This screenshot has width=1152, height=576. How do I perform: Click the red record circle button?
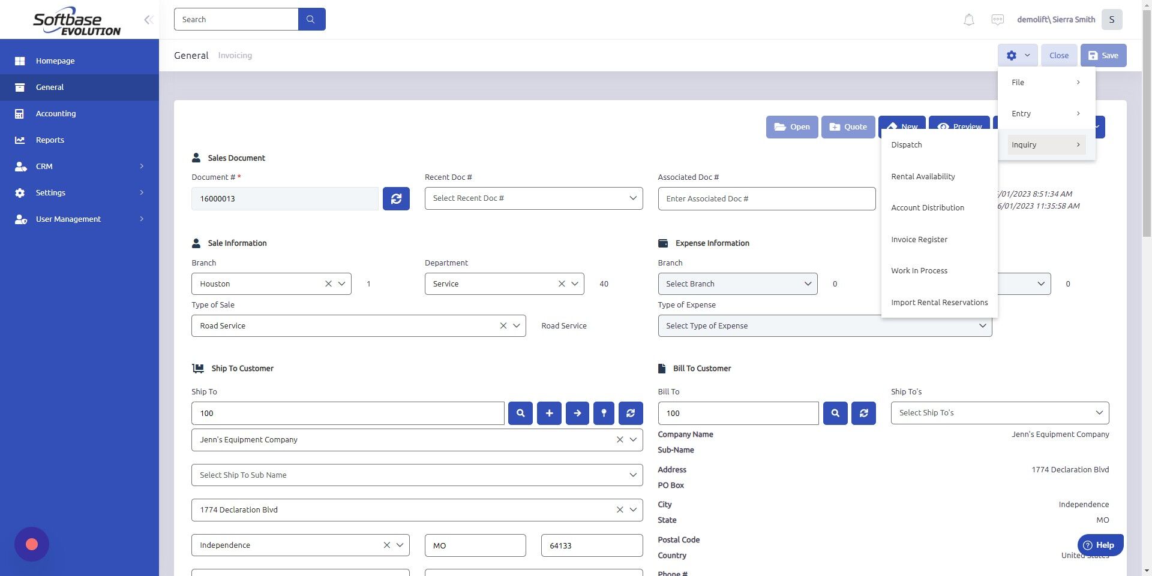(x=32, y=544)
